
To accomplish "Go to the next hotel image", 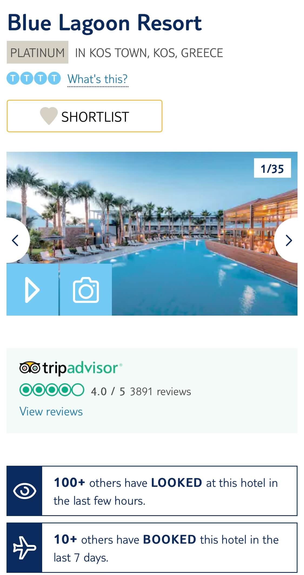I will pyautogui.click(x=288, y=240).
